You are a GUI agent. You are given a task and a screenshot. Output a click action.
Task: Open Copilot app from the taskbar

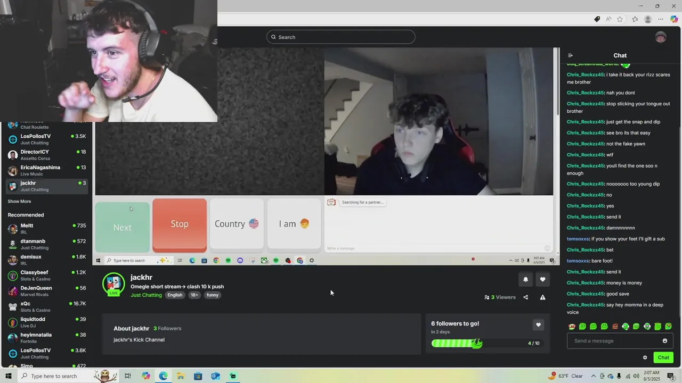pos(146,376)
